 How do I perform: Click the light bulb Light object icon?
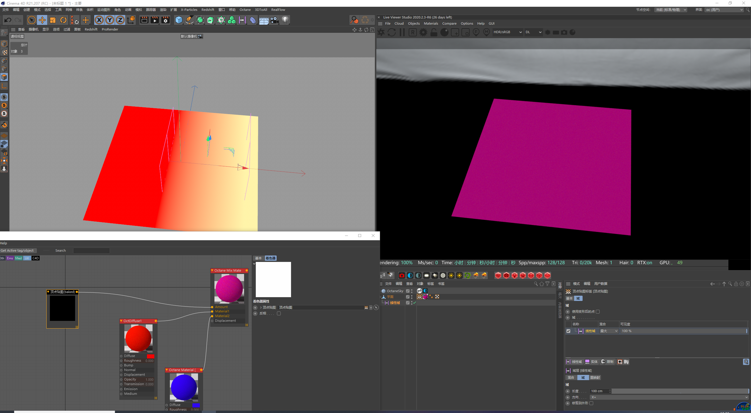pyautogui.click(x=285, y=20)
